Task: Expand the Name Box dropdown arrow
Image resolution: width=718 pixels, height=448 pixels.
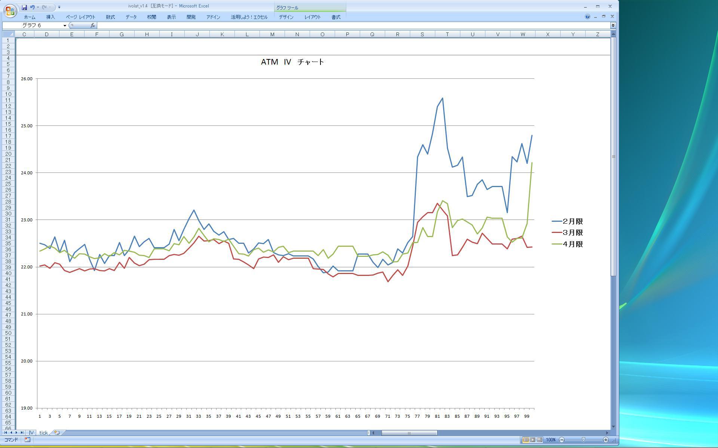Action: coord(65,25)
